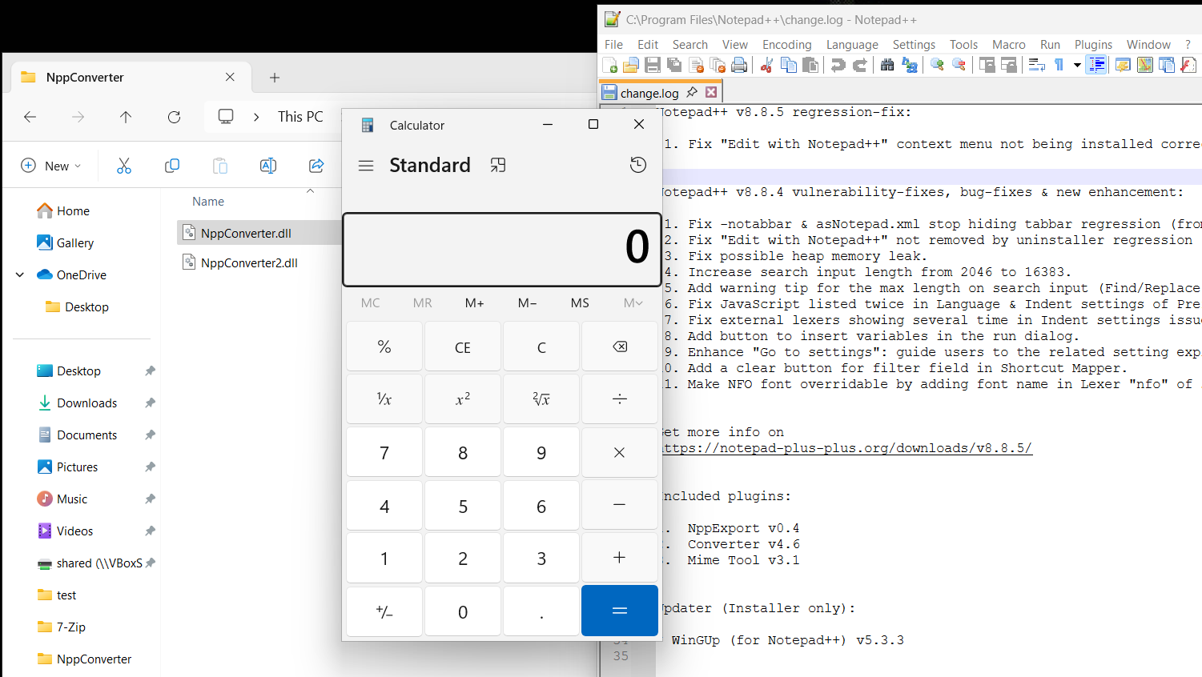
Task: Click Cut icon in File Explorer toolbar
Action: 124,166
